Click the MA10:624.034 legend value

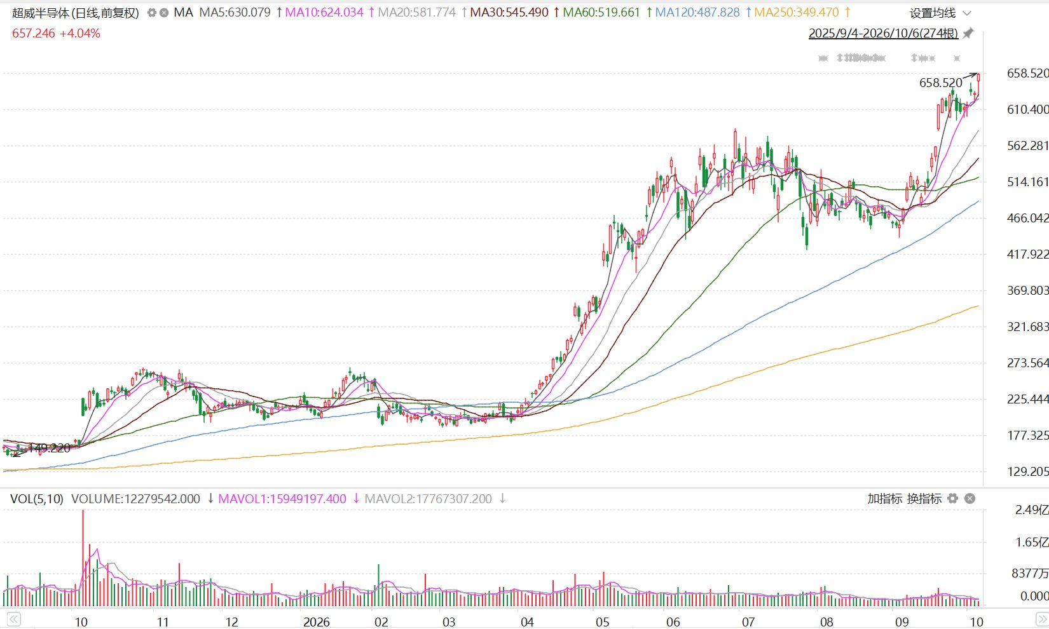(x=324, y=13)
